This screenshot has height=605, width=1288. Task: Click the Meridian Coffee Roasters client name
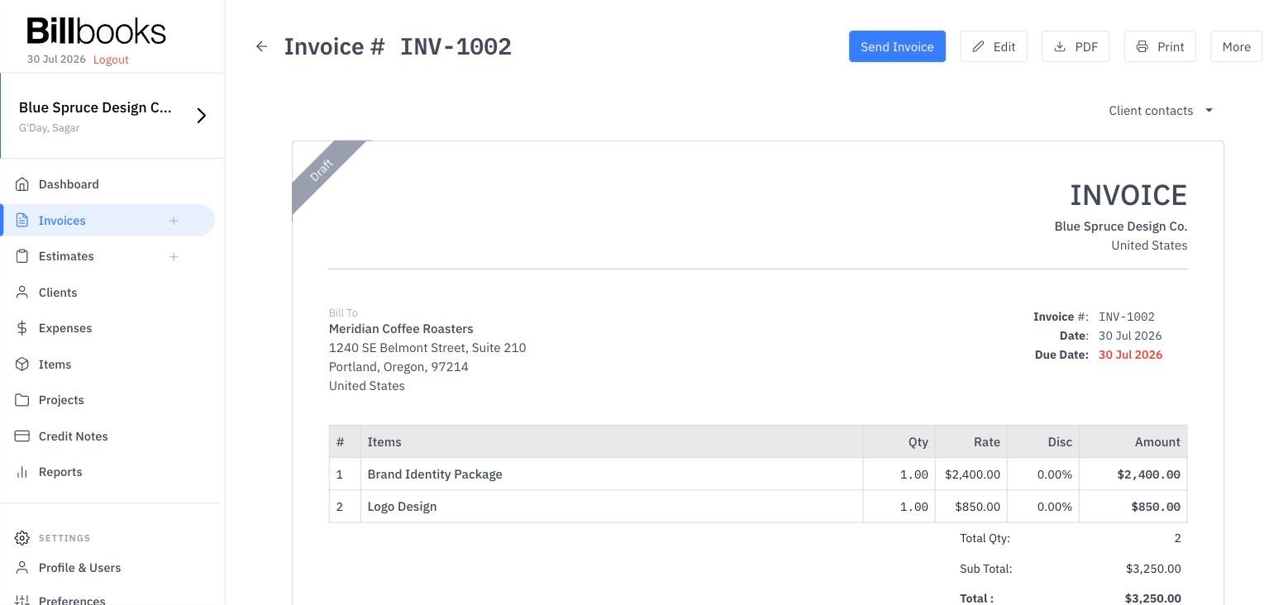(x=401, y=329)
